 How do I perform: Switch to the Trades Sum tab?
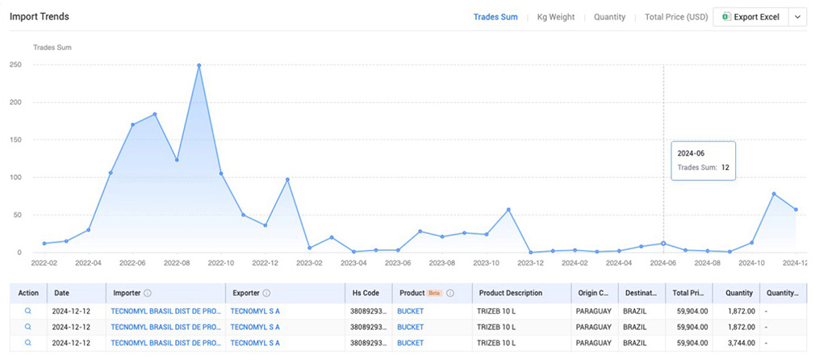[x=495, y=17]
